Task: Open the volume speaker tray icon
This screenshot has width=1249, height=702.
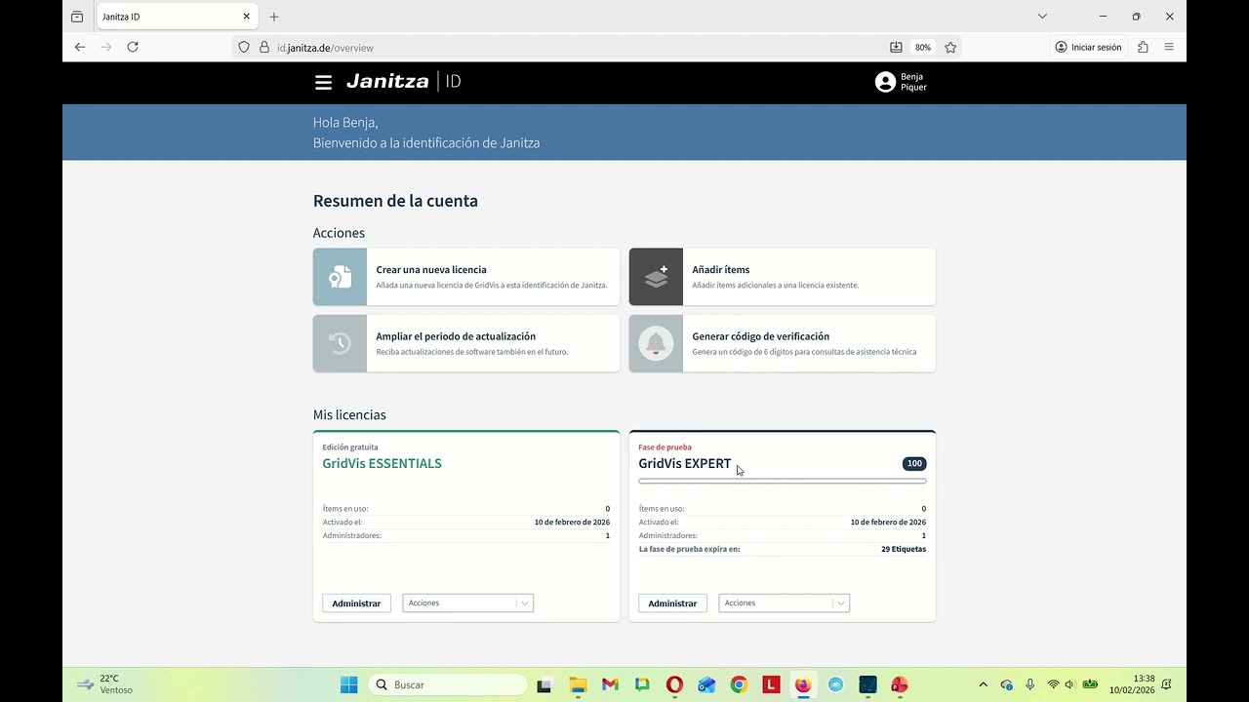Action: (x=1070, y=684)
